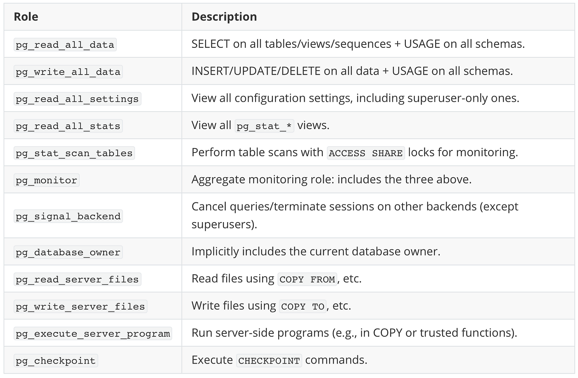Click the pg_stat_* inline code
Screen dimensions: 578x378
point(264,126)
